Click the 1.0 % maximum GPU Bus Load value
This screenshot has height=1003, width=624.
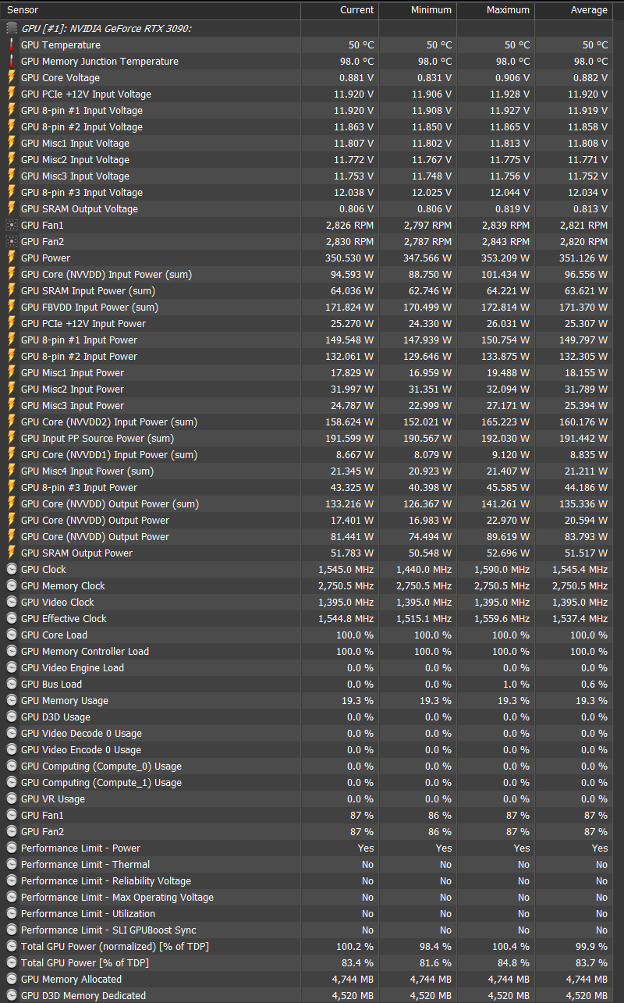point(516,684)
